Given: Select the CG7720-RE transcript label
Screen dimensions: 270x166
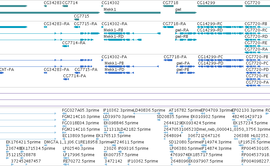Looking at the screenshot, I should 256,43.
